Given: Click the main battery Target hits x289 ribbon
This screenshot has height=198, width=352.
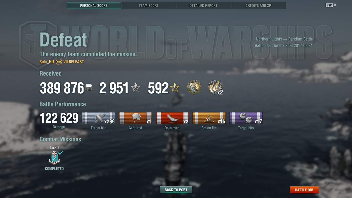Looking at the screenshot, I should (x=98, y=118).
